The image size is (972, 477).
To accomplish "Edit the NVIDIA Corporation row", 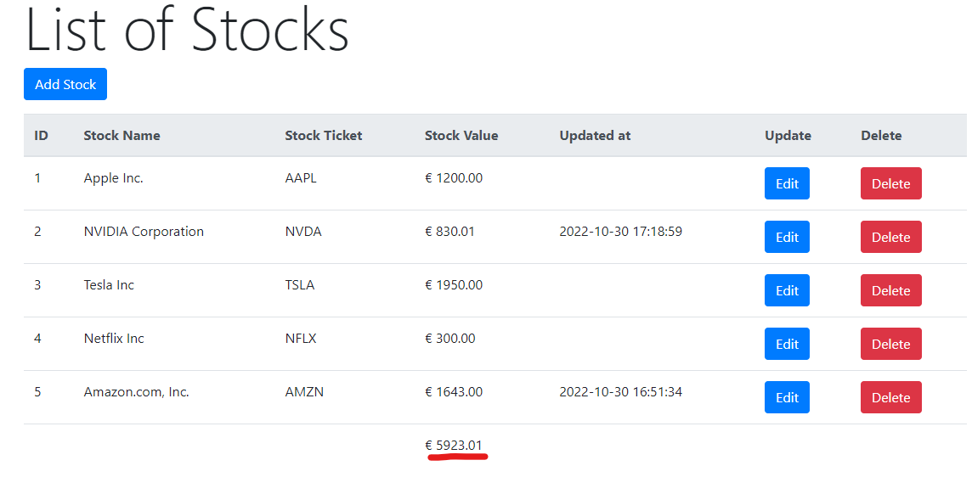I will coord(787,237).
